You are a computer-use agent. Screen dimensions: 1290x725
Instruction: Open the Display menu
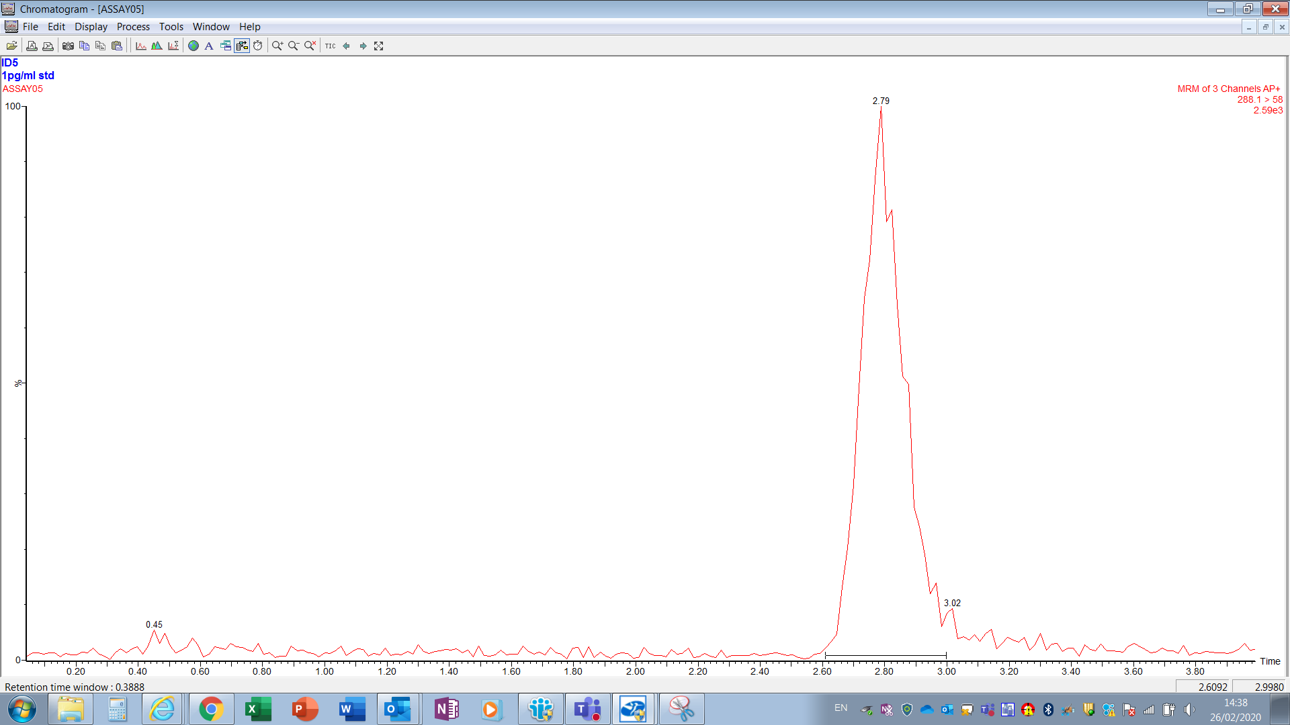(x=91, y=27)
